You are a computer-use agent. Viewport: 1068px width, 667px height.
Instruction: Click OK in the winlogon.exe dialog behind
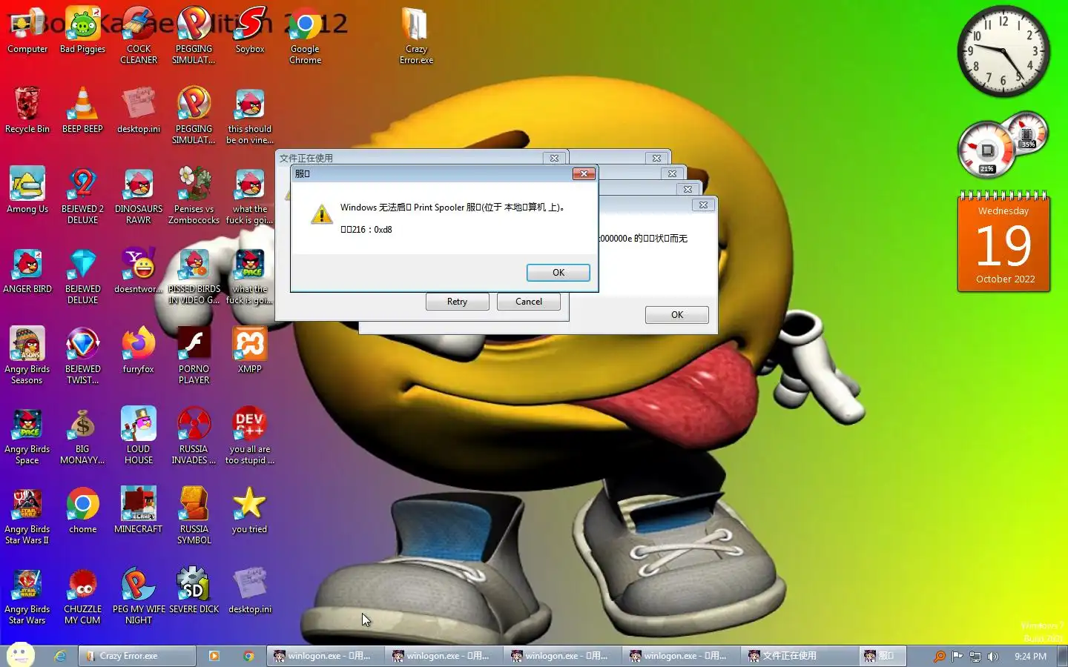coord(677,315)
